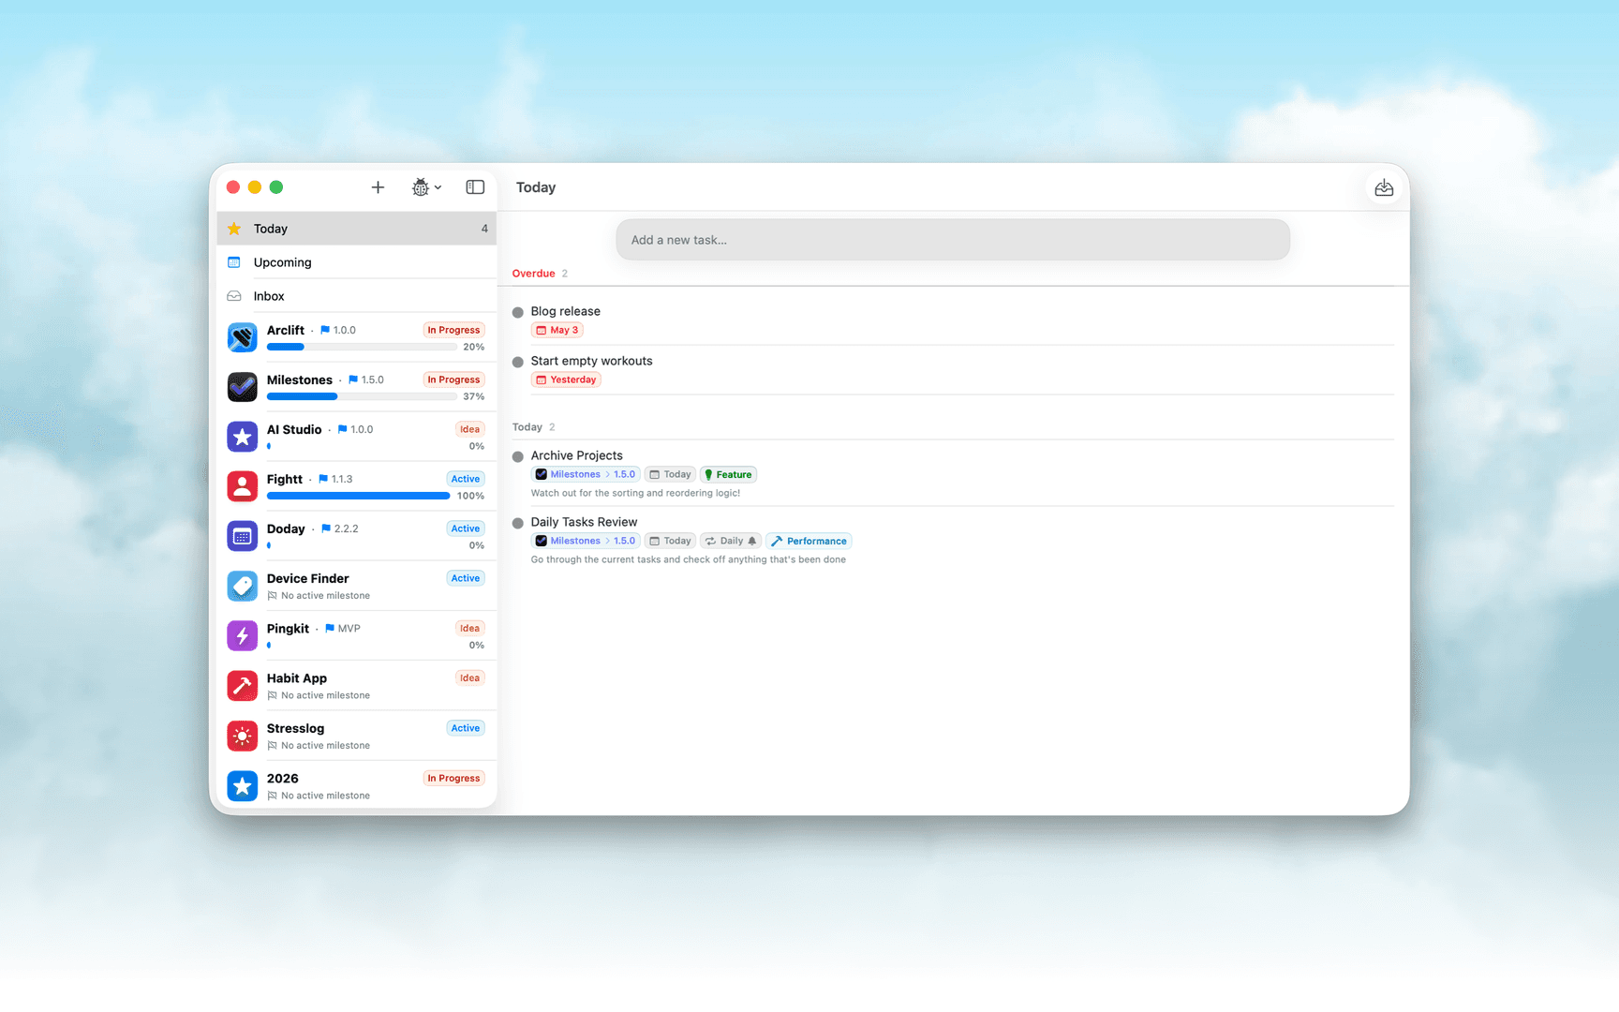Click the Device Finder app icon
Image resolution: width=1619 pixels, height=1012 pixels.
[x=243, y=586]
